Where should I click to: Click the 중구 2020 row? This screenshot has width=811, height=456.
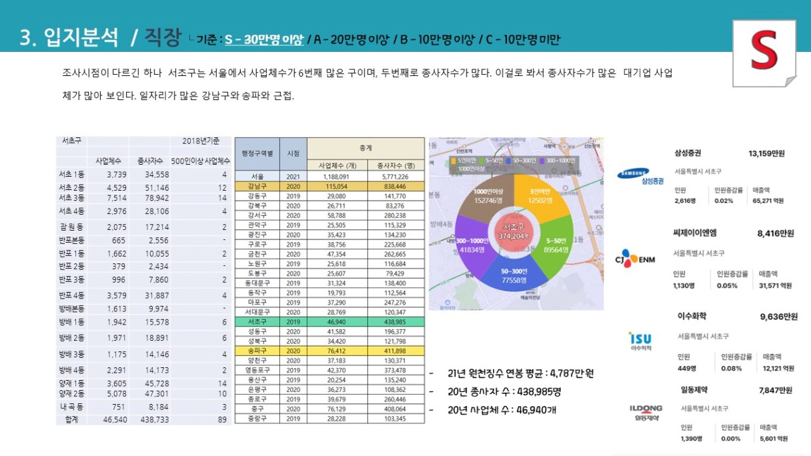tap(329, 409)
